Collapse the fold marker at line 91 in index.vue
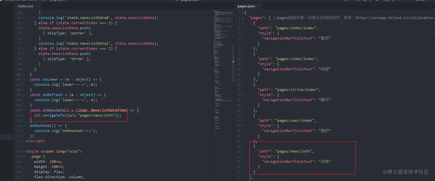Viewport: 435px width, 181px height. point(24,23)
